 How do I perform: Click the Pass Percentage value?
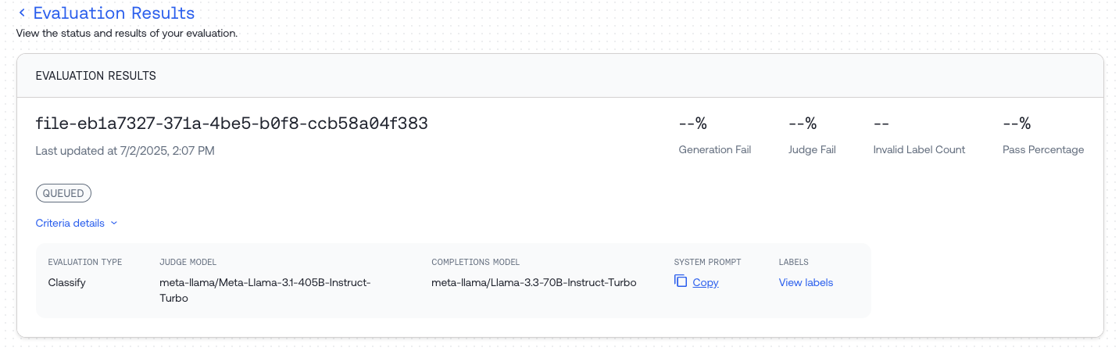click(x=1017, y=124)
